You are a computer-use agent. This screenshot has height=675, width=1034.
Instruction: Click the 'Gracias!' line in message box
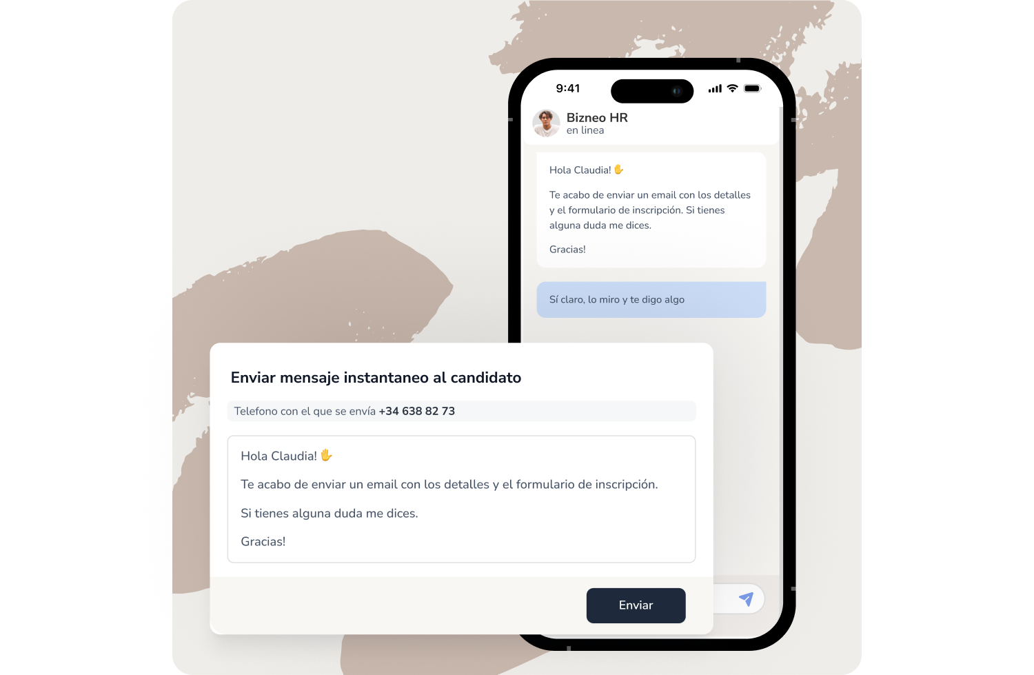263,542
